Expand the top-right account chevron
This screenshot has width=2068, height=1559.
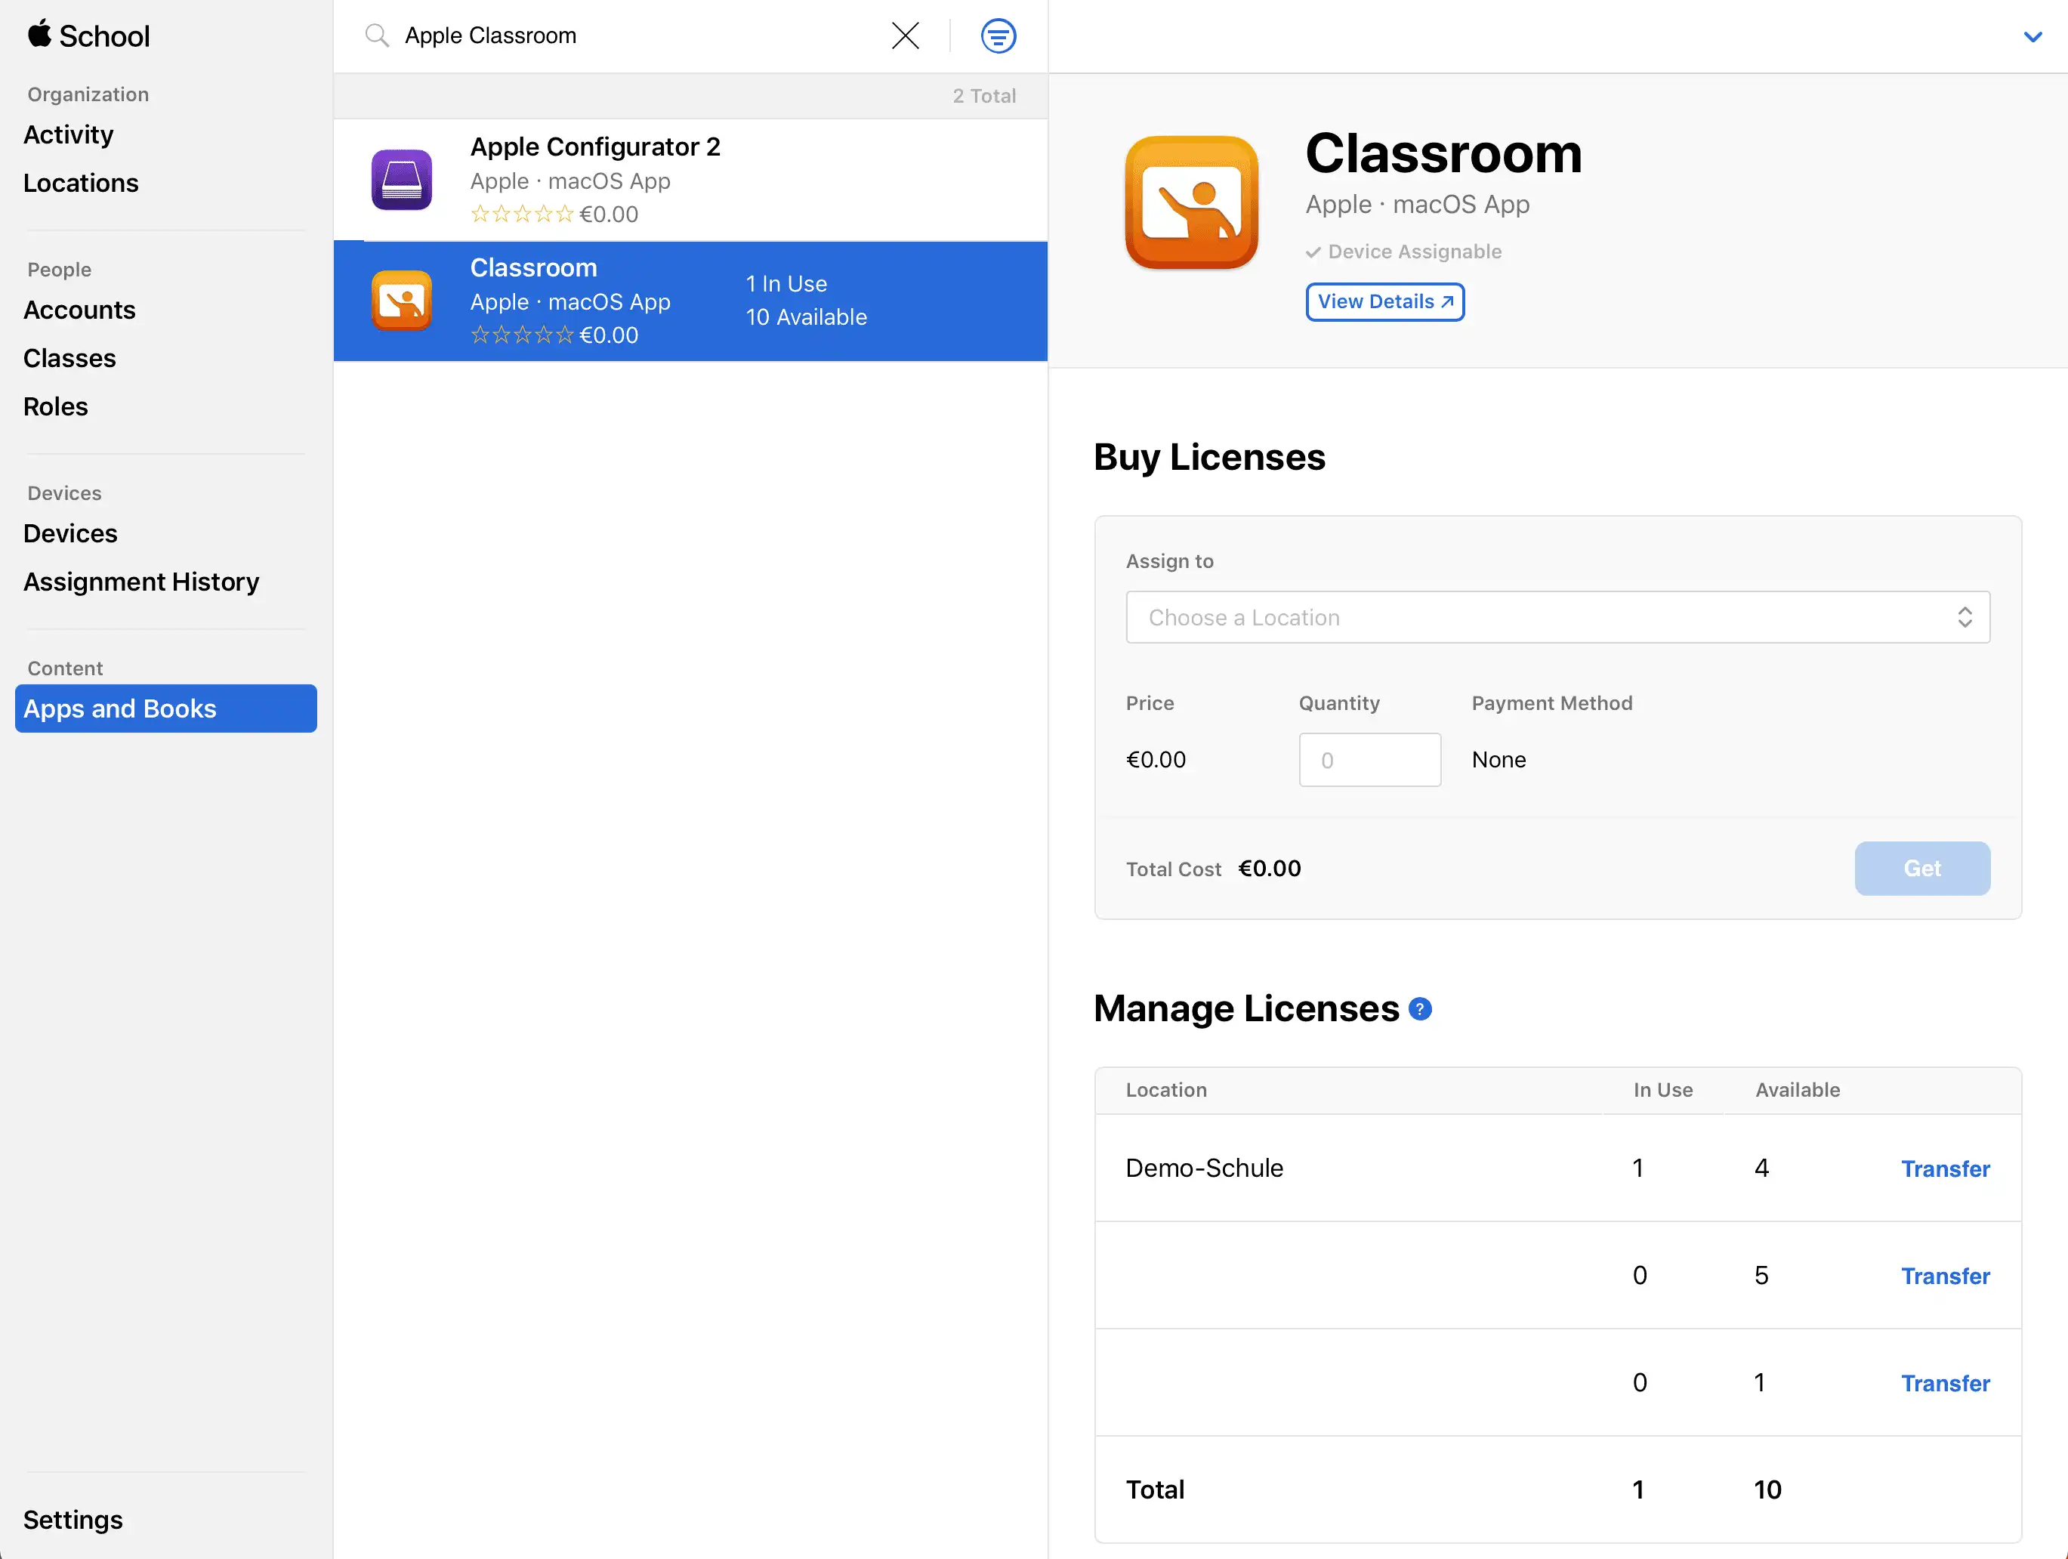click(2032, 36)
